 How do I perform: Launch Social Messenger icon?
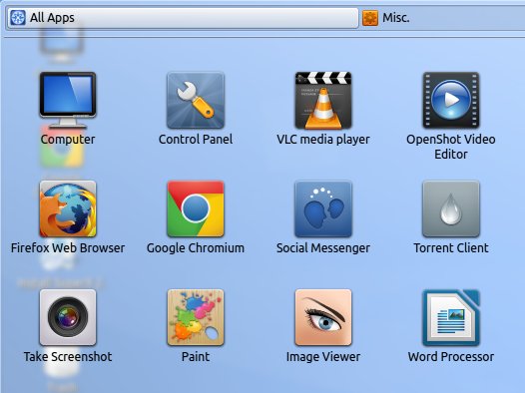pyautogui.click(x=323, y=208)
